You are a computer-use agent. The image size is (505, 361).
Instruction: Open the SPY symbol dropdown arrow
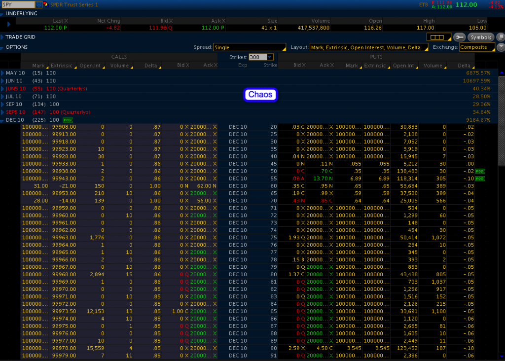39,4
